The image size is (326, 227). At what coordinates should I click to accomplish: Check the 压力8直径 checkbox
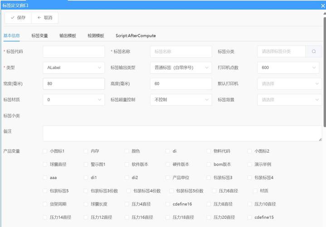209,204
